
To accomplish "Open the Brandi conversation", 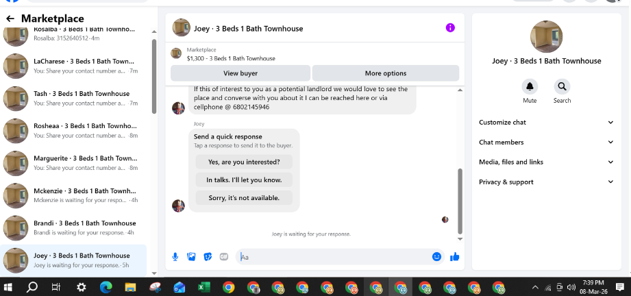I will point(73,228).
